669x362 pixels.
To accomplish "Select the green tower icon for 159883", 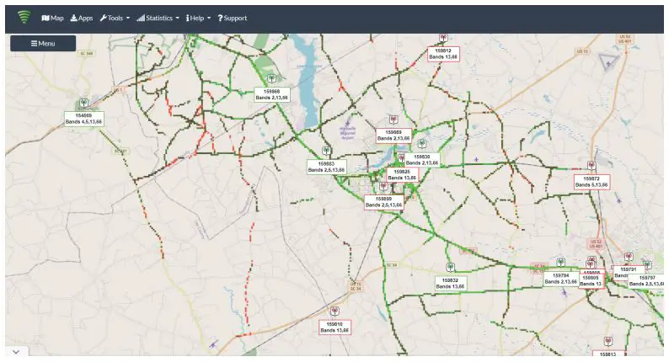I will 326,151.
